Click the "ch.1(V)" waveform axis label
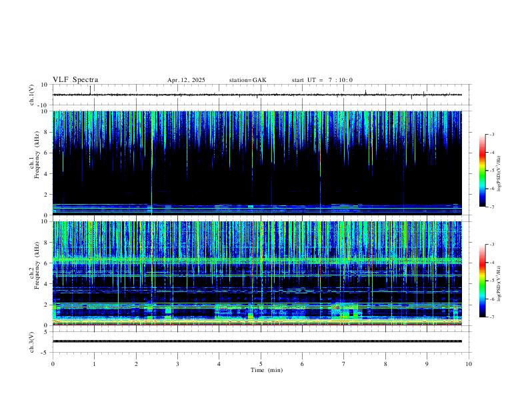The height and width of the screenshot is (408, 528). click(x=32, y=95)
